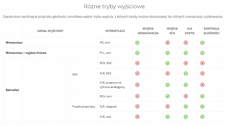Click the DAC sub-row label

click(75, 75)
